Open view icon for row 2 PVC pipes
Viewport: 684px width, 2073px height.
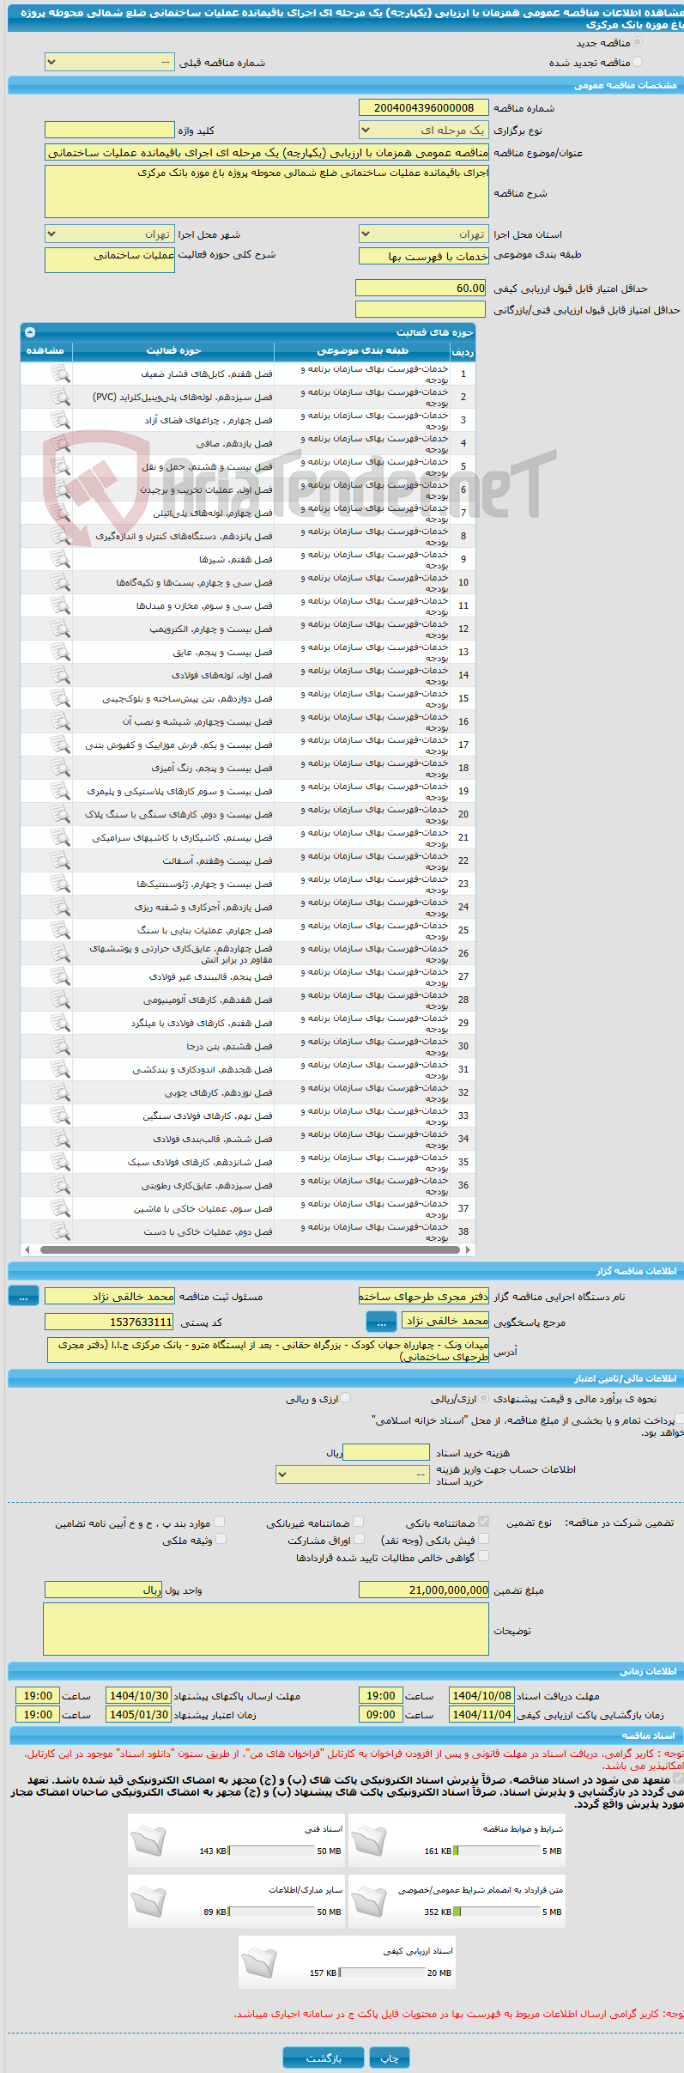tap(60, 397)
